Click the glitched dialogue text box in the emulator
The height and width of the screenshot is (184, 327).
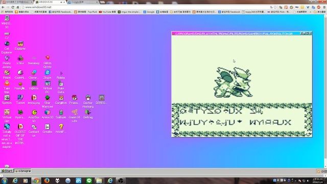tap(242, 120)
